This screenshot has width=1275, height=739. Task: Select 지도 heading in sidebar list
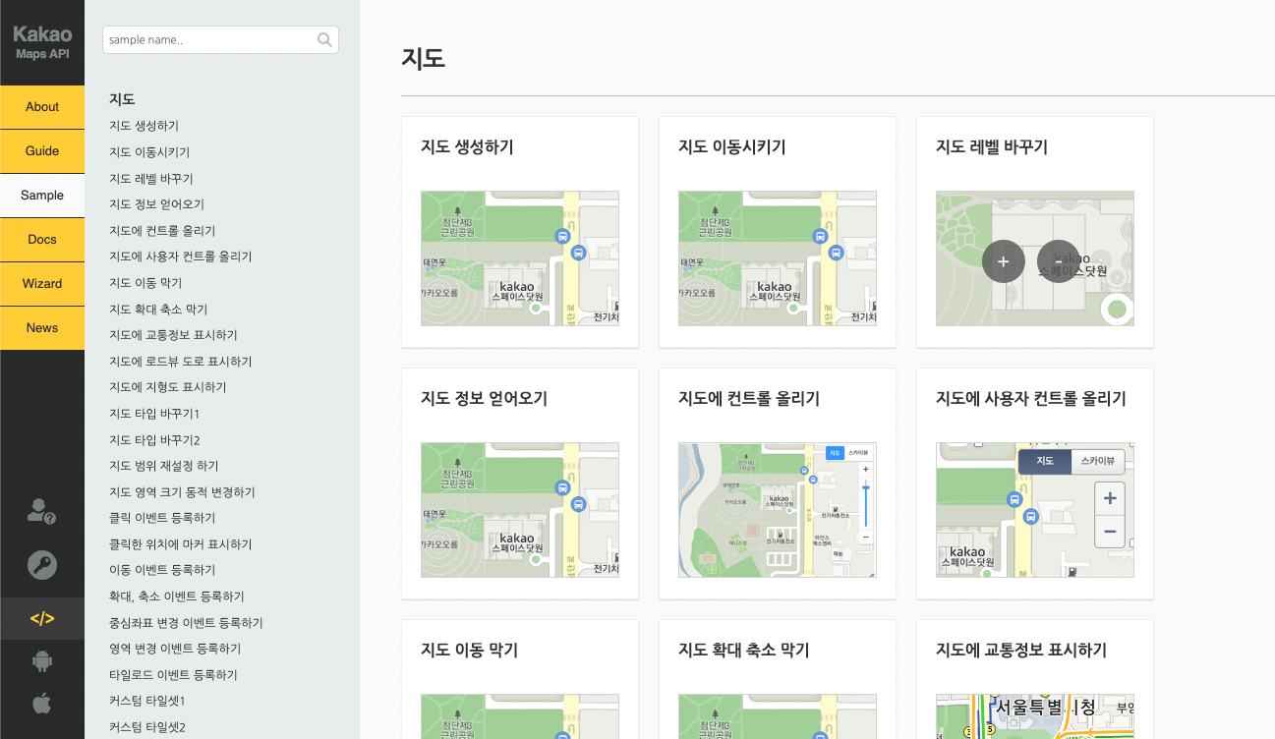coord(122,99)
